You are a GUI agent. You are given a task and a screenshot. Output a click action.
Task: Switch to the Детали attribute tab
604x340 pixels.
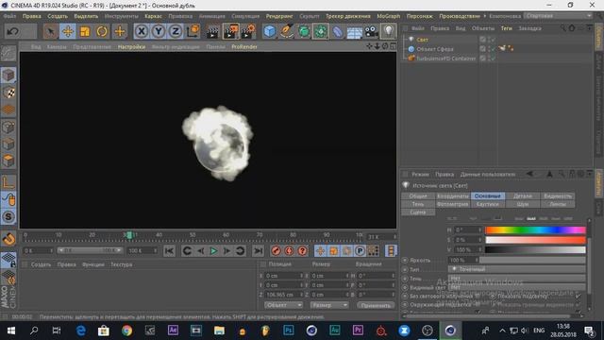(522, 196)
